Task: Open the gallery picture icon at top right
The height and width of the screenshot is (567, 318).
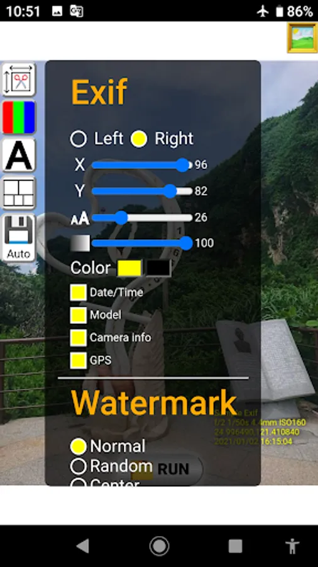Action: [302, 38]
